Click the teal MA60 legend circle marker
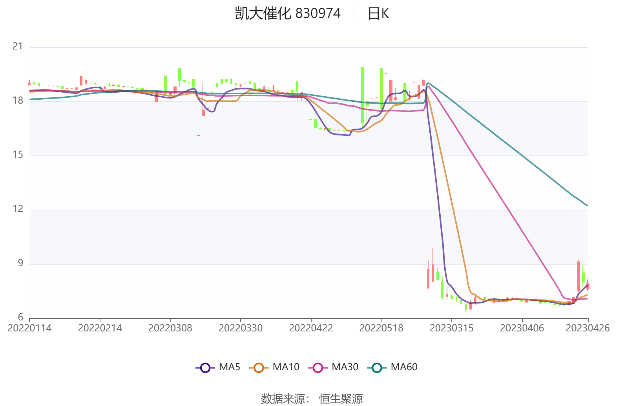 point(377,368)
